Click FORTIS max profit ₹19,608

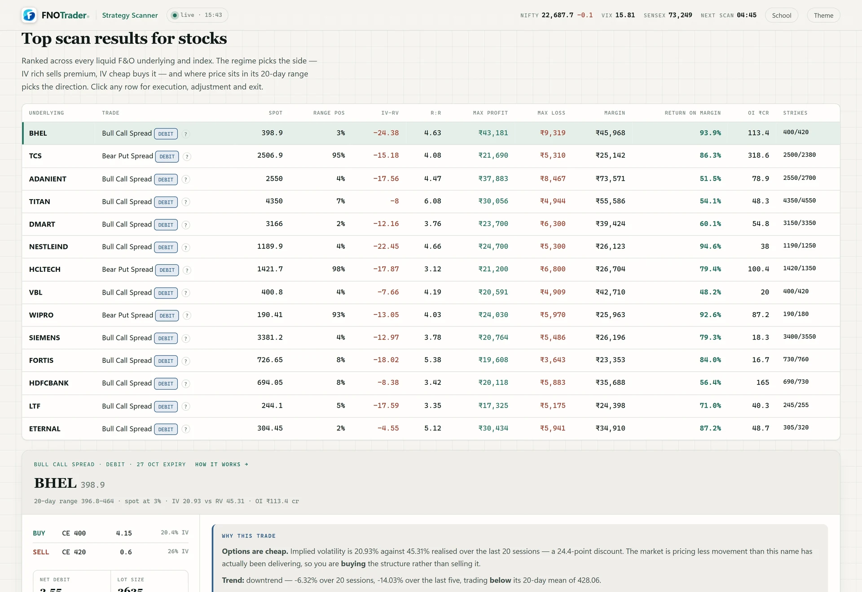tap(493, 360)
